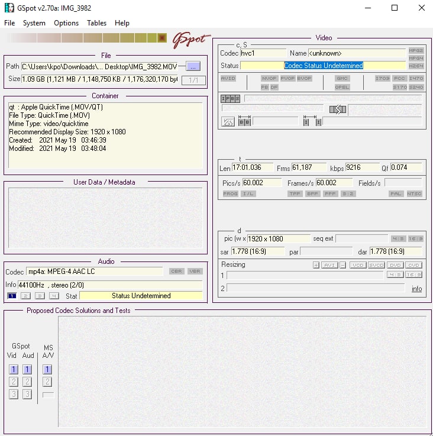Click the GMC indicator
Viewport: 433px width, 436px height.
[x=342, y=78]
